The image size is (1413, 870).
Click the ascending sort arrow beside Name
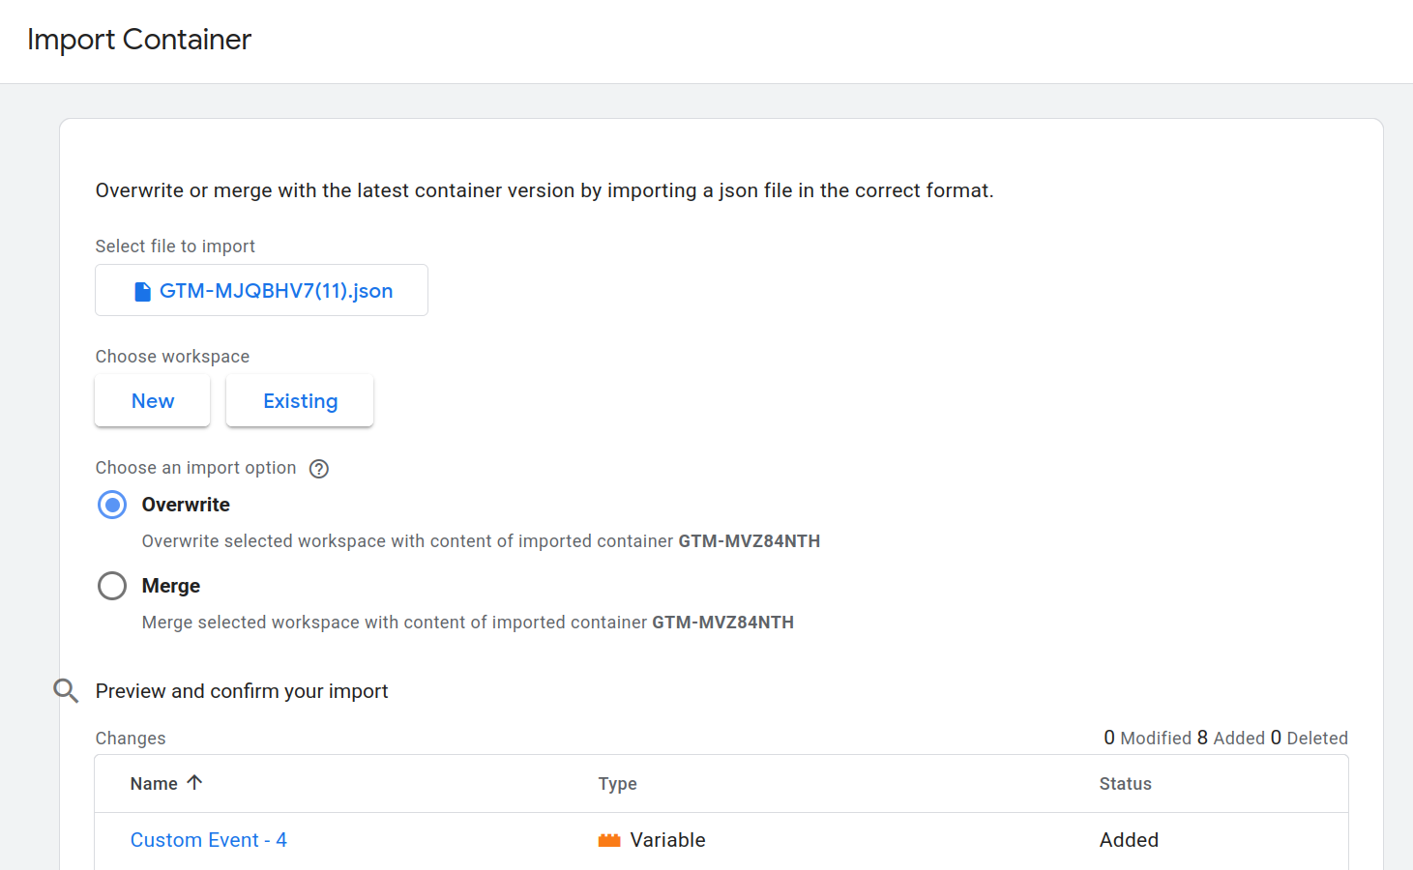(194, 782)
